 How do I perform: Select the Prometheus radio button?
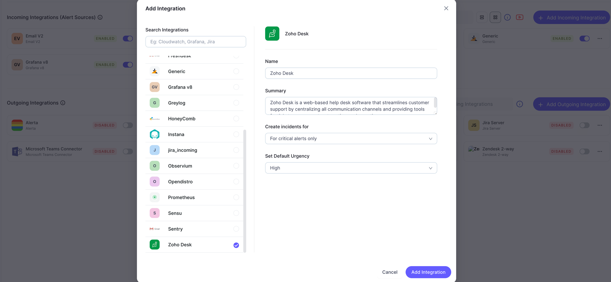pos(236,197)
